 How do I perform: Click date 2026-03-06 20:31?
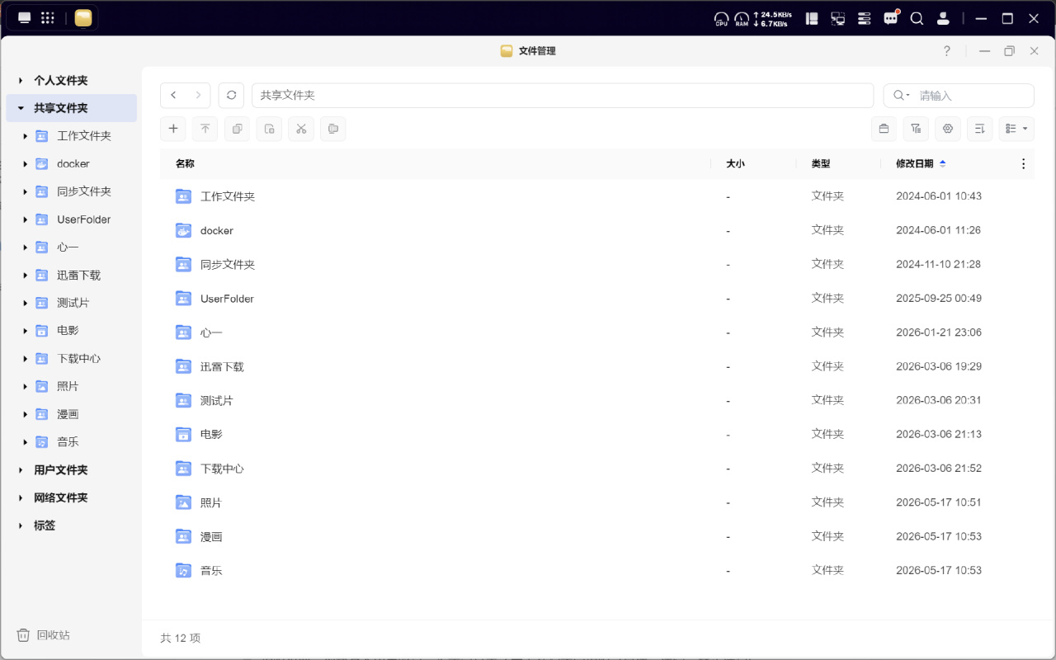click(x=939, y=400)
